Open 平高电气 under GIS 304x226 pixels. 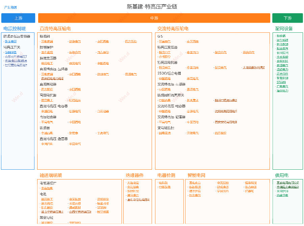coord(164,41)
